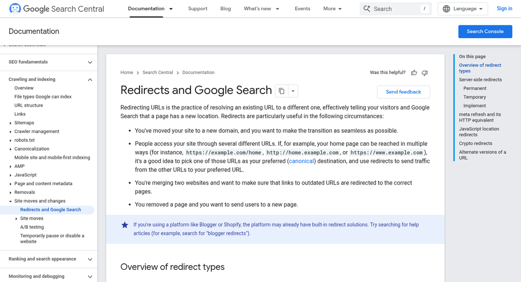Expand the Site moves sub-item arrow
The width and height of the screenshot is (521, 282).
pyautogui.click(x=16, y=219)
